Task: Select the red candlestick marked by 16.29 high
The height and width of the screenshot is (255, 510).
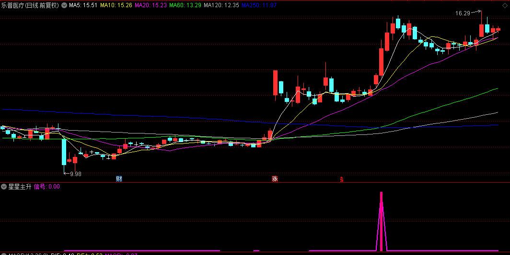Action: pos(481,30)
